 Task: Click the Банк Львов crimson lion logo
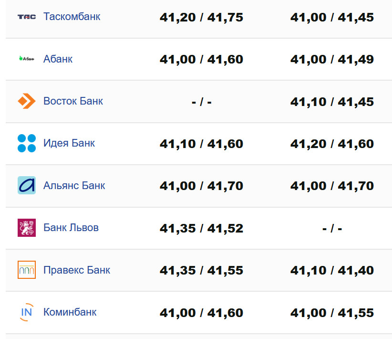[27, 228]
